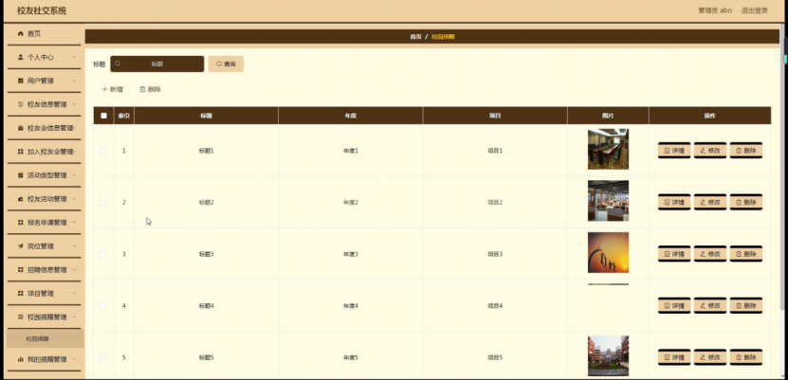Click the magnifier icon in 标题 search box

coord(118,63)
